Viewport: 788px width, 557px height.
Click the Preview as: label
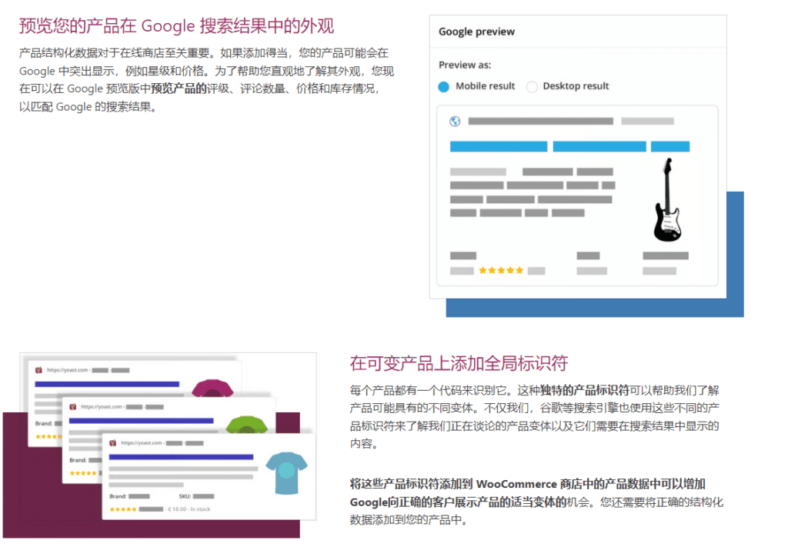coord(465,65)
